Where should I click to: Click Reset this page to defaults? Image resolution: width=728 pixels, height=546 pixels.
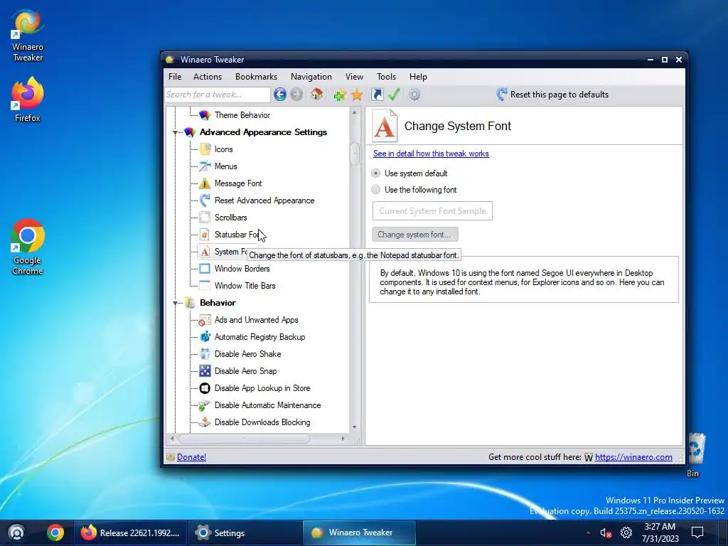[552, 95]
